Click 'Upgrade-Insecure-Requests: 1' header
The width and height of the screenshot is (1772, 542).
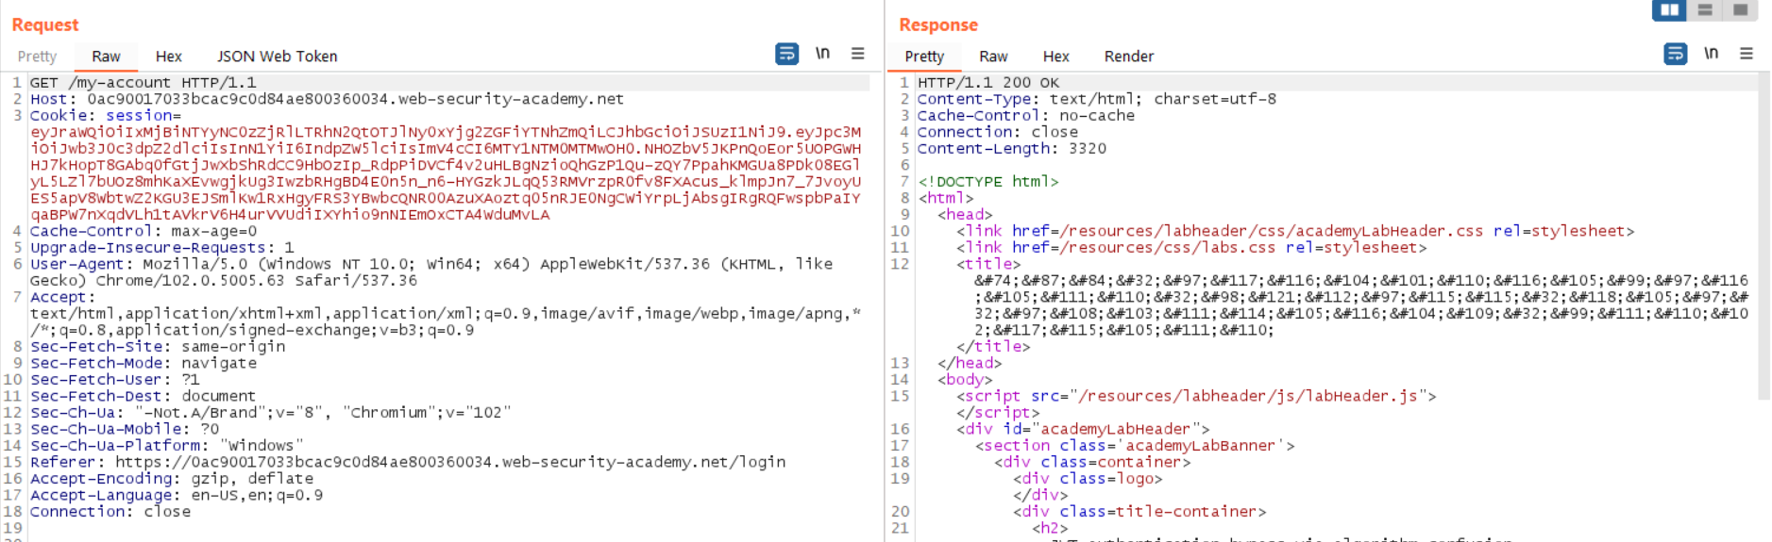[x=161, y=248]
